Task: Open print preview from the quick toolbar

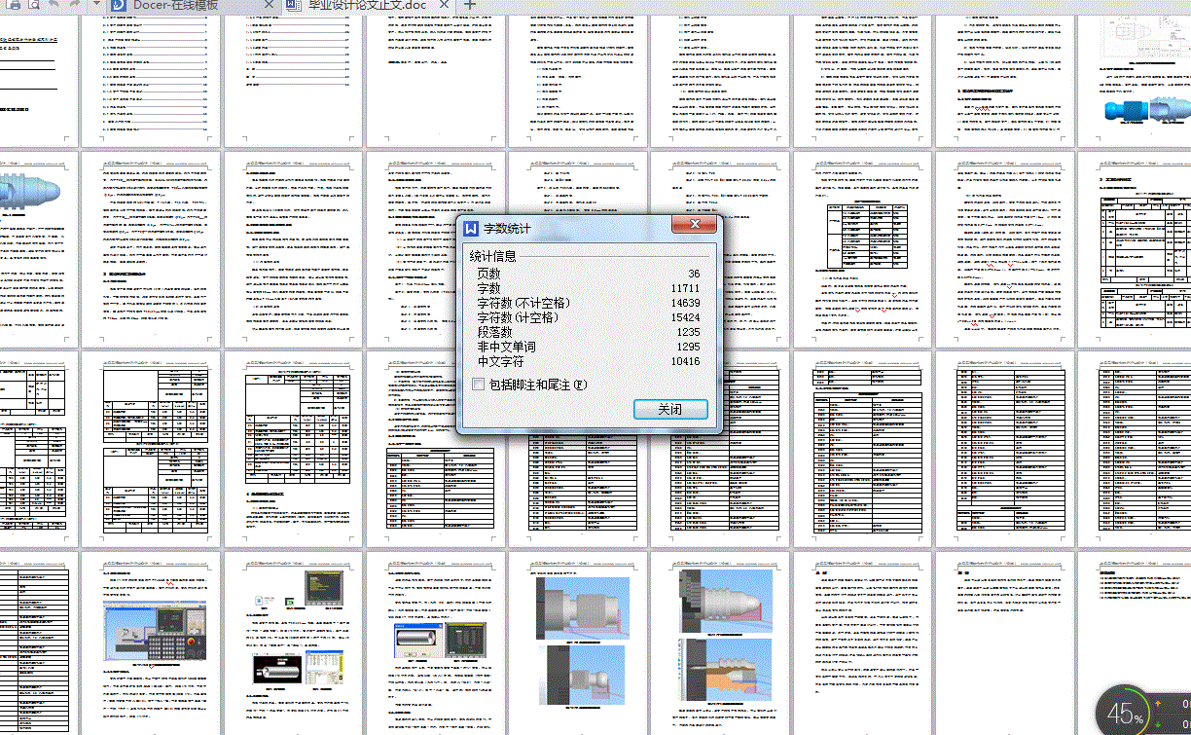Action: tap(34, 5)
